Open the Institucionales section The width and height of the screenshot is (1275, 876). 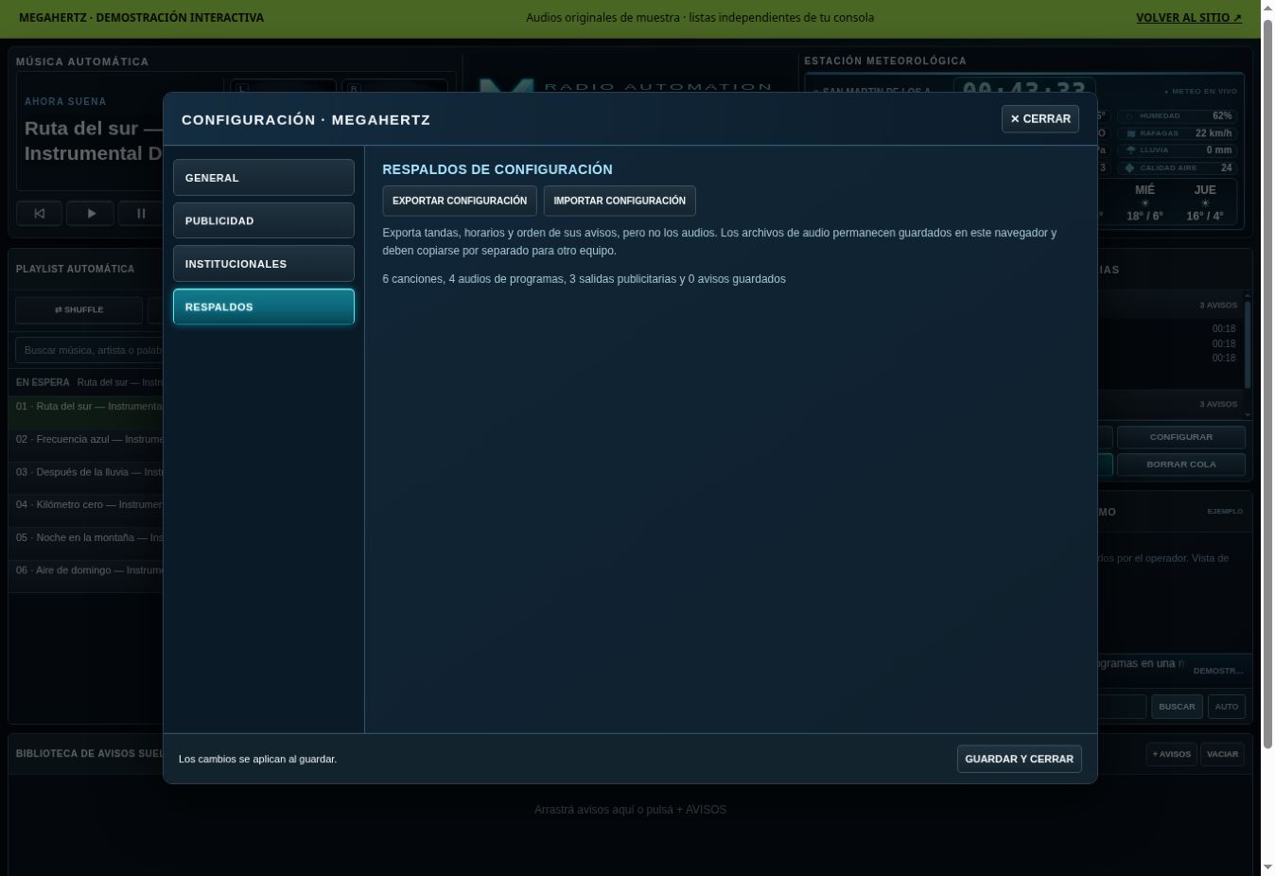(264, 264)
